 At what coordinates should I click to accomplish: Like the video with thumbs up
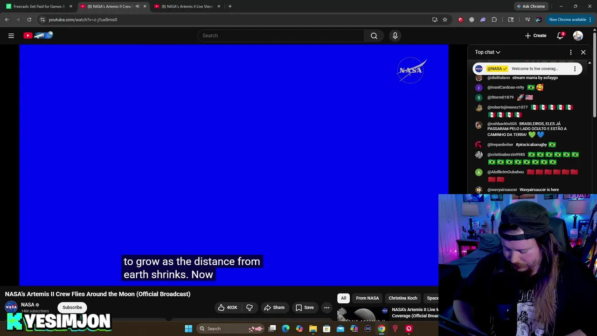pos(228,308)
